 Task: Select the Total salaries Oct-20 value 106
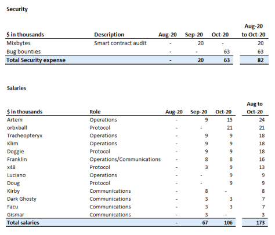228,223
